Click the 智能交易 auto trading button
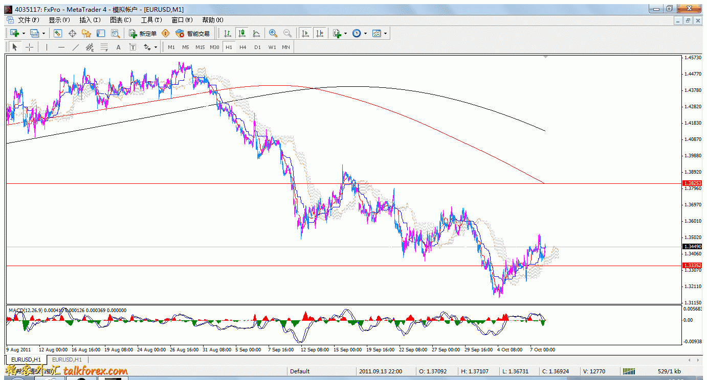The image size is (707, 380). point(193,33)
